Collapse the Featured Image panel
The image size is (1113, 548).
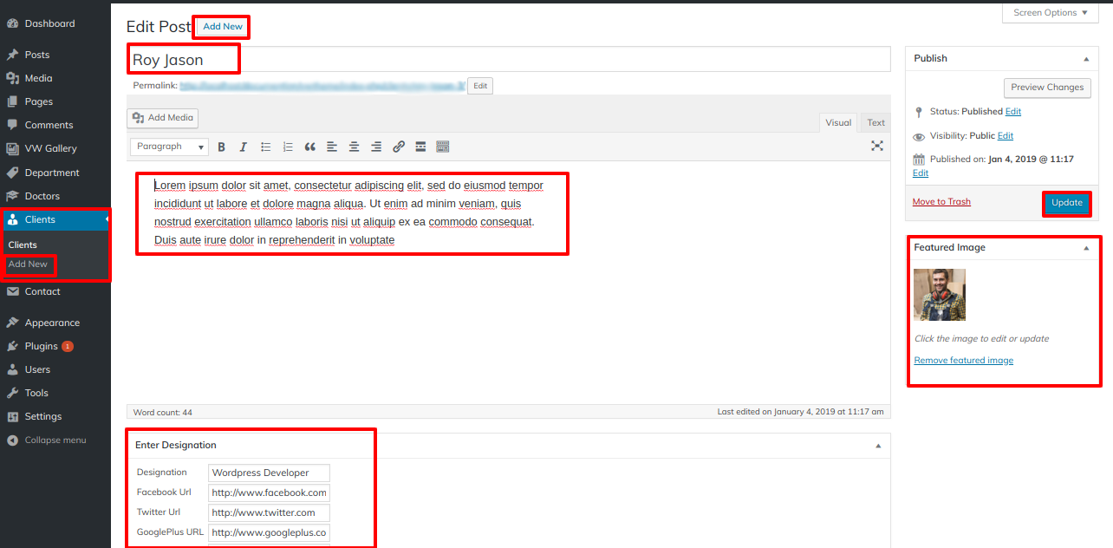[1086, 248]
